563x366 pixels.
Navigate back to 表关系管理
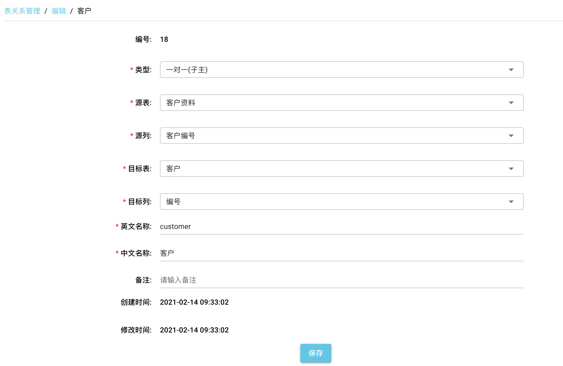[22, 11]
